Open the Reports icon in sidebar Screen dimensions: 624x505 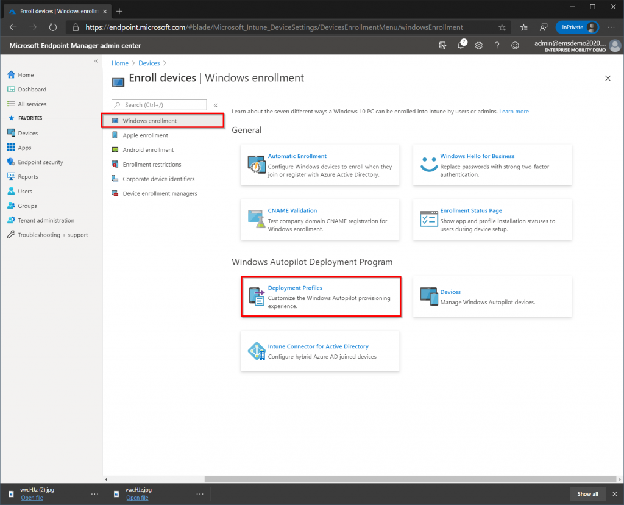tap(11, 176)
